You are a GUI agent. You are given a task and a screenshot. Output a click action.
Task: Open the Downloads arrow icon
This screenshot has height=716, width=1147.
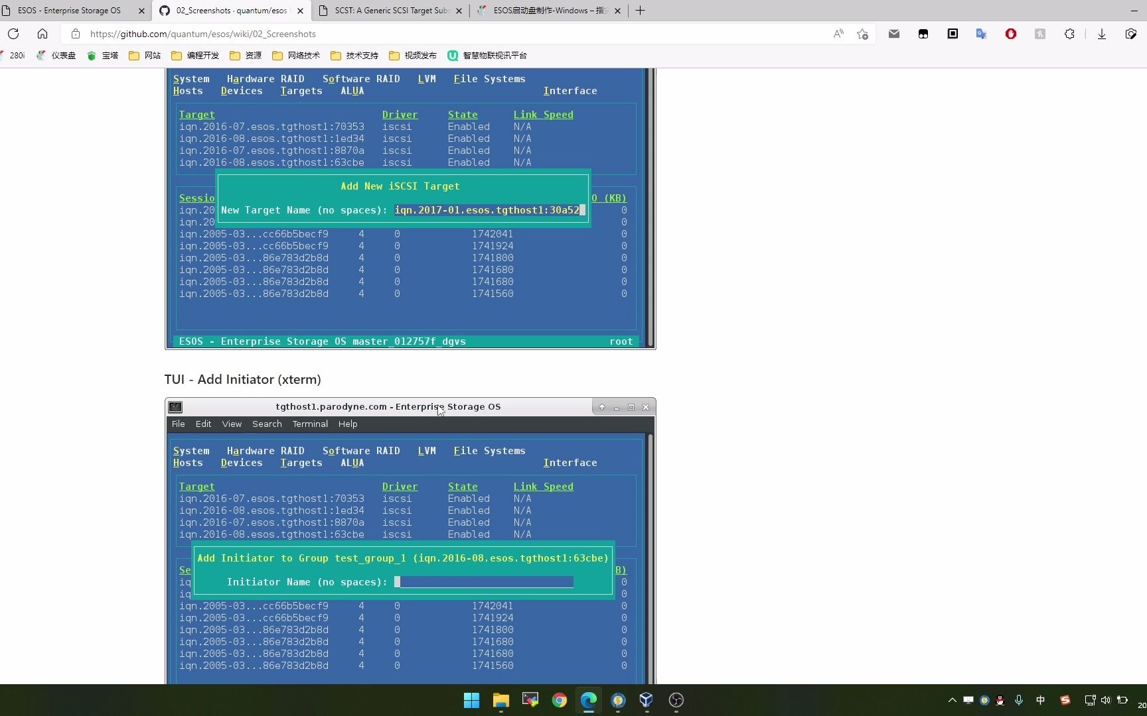[1102, 34]
